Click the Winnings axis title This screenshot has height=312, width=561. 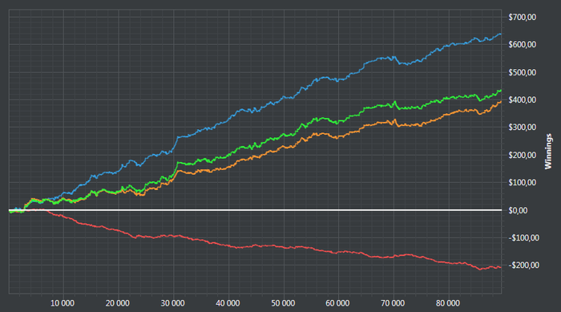(548, 151)
